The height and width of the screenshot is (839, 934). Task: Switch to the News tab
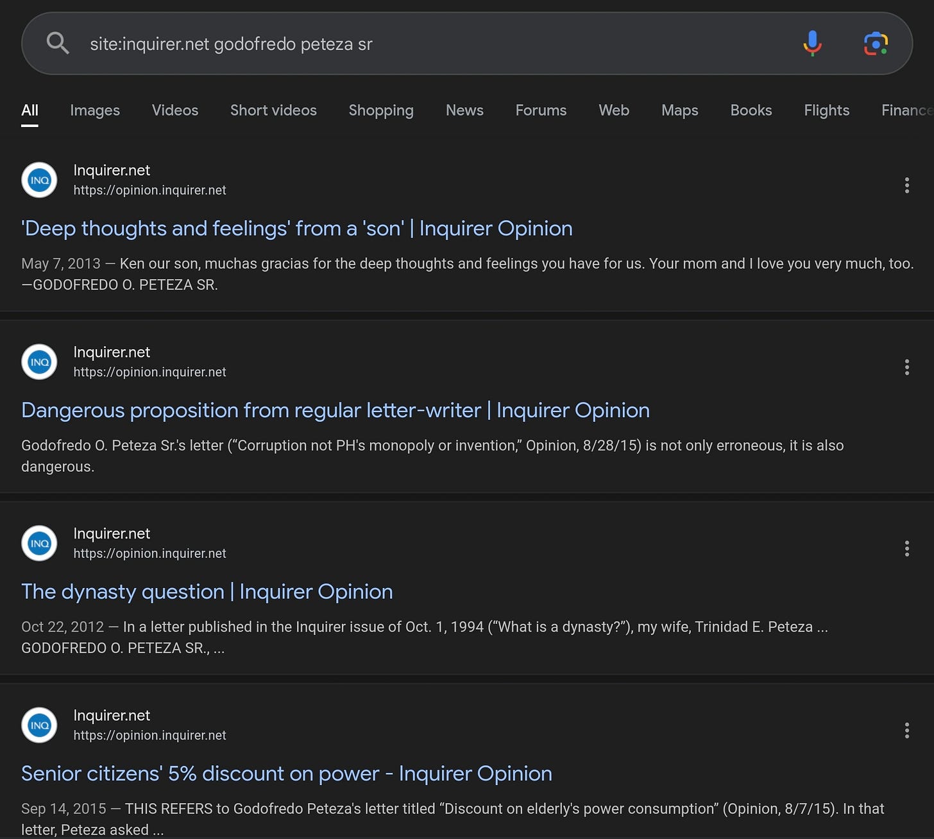[464, 110]
